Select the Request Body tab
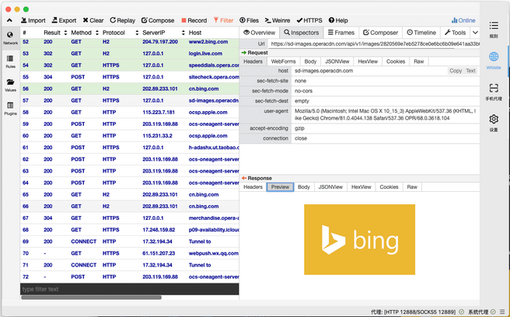This screenshot has width=510, height=317. click(x=310, y=61)
